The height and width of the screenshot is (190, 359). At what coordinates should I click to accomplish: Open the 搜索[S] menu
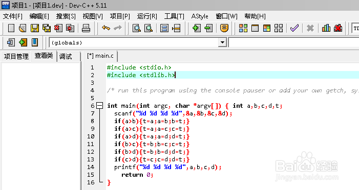coord(66,16)
